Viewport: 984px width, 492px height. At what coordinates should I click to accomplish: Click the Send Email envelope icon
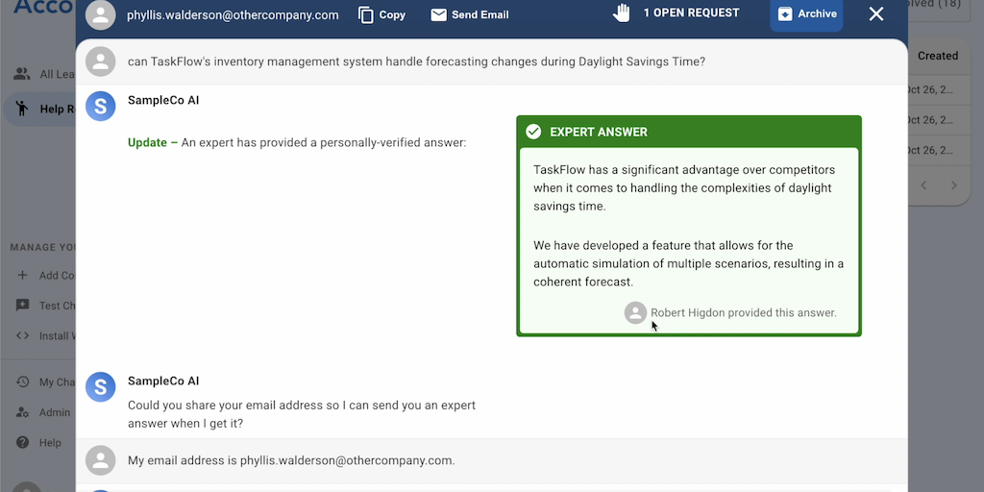click(439, 14)
